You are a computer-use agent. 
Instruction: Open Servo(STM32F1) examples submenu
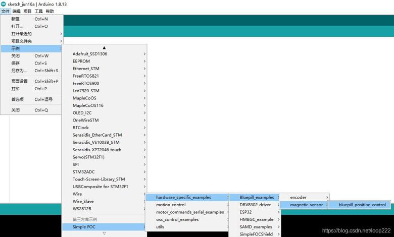(104, 157)
